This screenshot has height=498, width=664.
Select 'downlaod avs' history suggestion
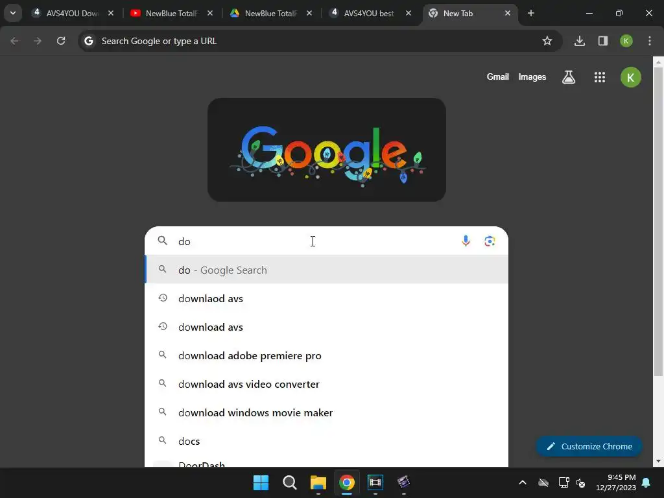327,298
